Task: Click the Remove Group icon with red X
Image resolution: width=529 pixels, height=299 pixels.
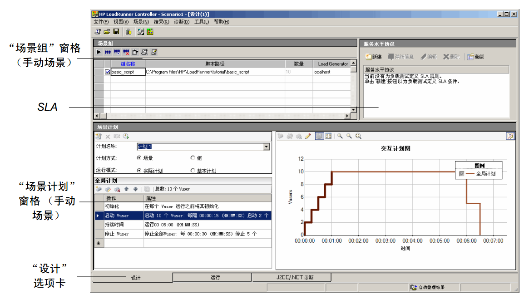Action: 126,52
